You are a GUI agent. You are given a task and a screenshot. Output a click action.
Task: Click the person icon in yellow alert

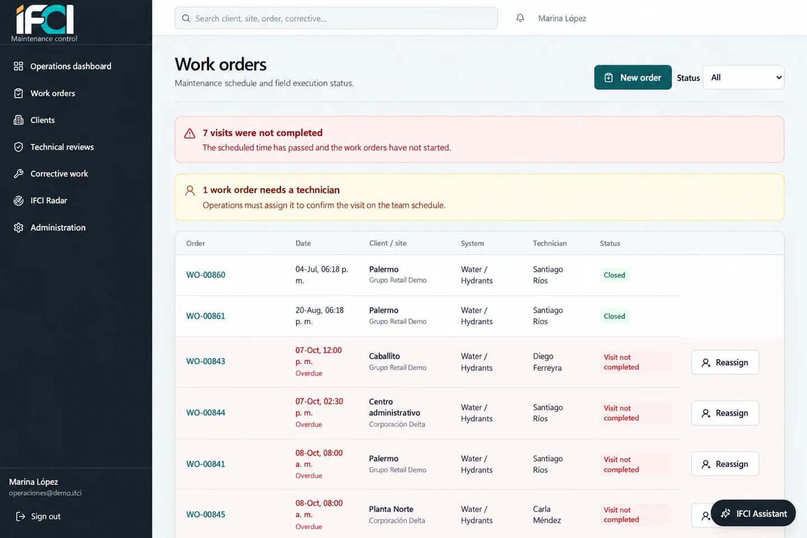(190, 191)
